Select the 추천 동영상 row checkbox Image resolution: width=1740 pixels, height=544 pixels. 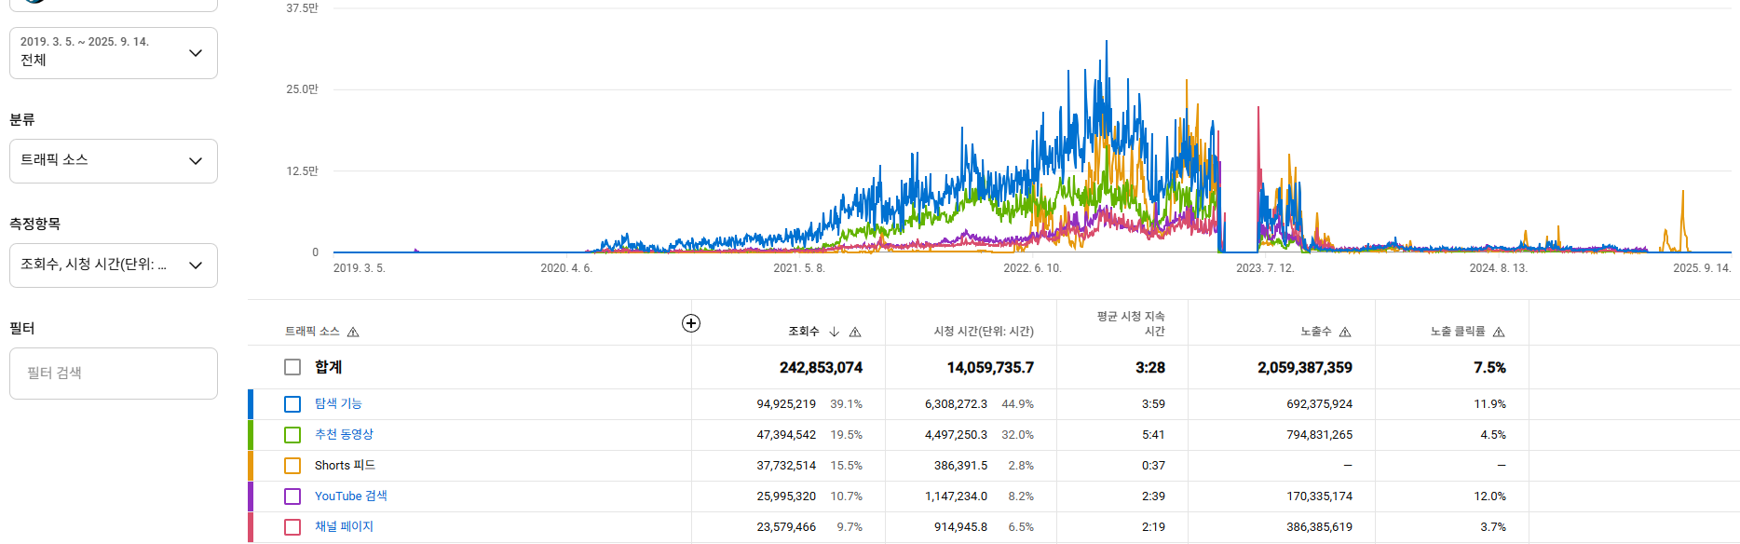point(292,435)
